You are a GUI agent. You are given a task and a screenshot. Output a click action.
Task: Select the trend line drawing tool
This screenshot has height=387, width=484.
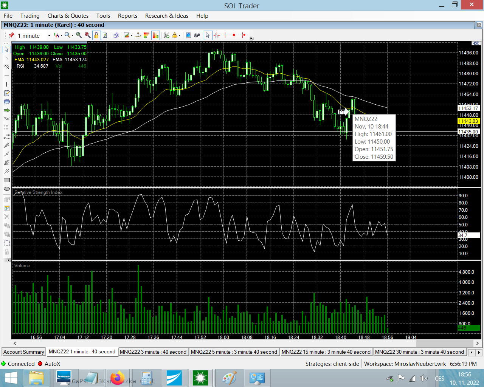click(6, 58)
